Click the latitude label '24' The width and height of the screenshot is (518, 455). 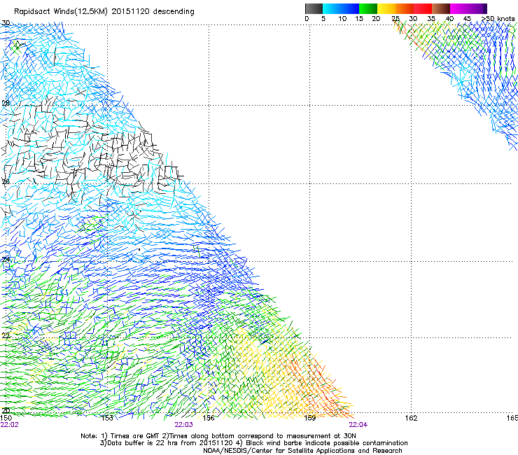(x=6, y=260)
